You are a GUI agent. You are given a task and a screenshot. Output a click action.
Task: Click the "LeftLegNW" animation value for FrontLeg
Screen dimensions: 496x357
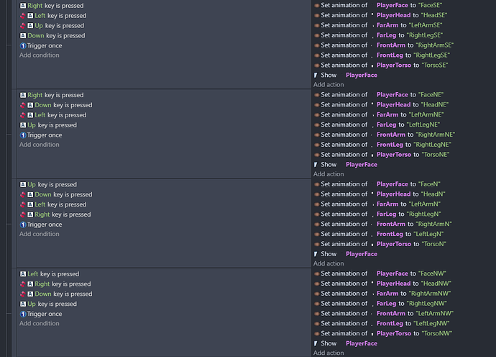[431, 323]
